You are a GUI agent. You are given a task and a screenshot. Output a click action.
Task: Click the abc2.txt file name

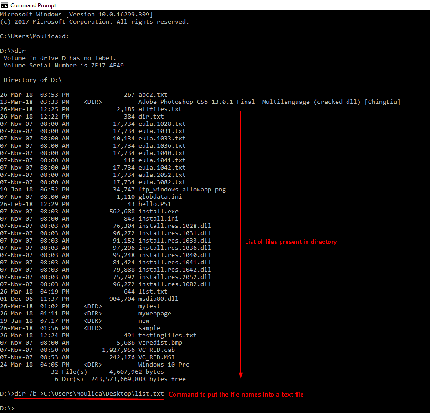pyautogui.click(x=153, y=95)
